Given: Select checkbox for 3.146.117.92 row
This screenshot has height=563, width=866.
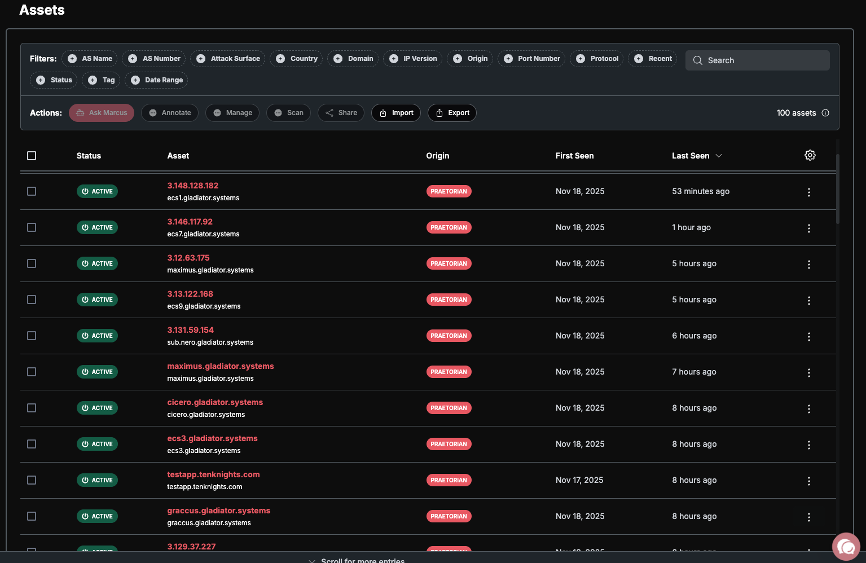Looking at the screenshot, I should 32,227.
